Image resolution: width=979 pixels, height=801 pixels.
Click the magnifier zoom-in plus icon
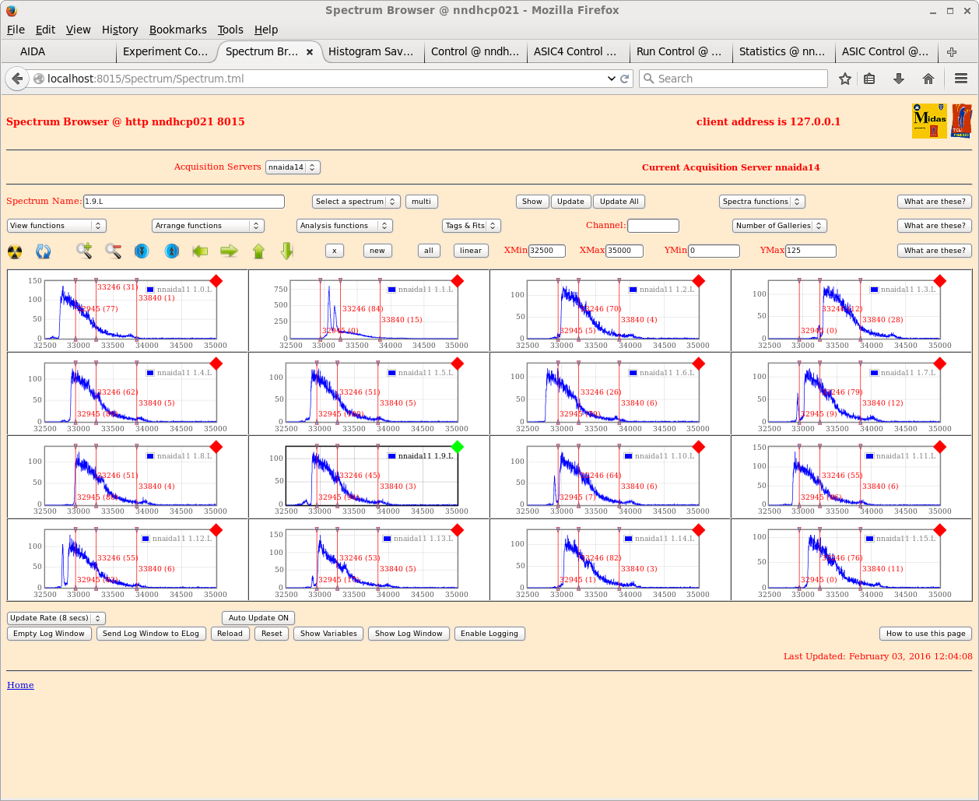coord(84,251)
